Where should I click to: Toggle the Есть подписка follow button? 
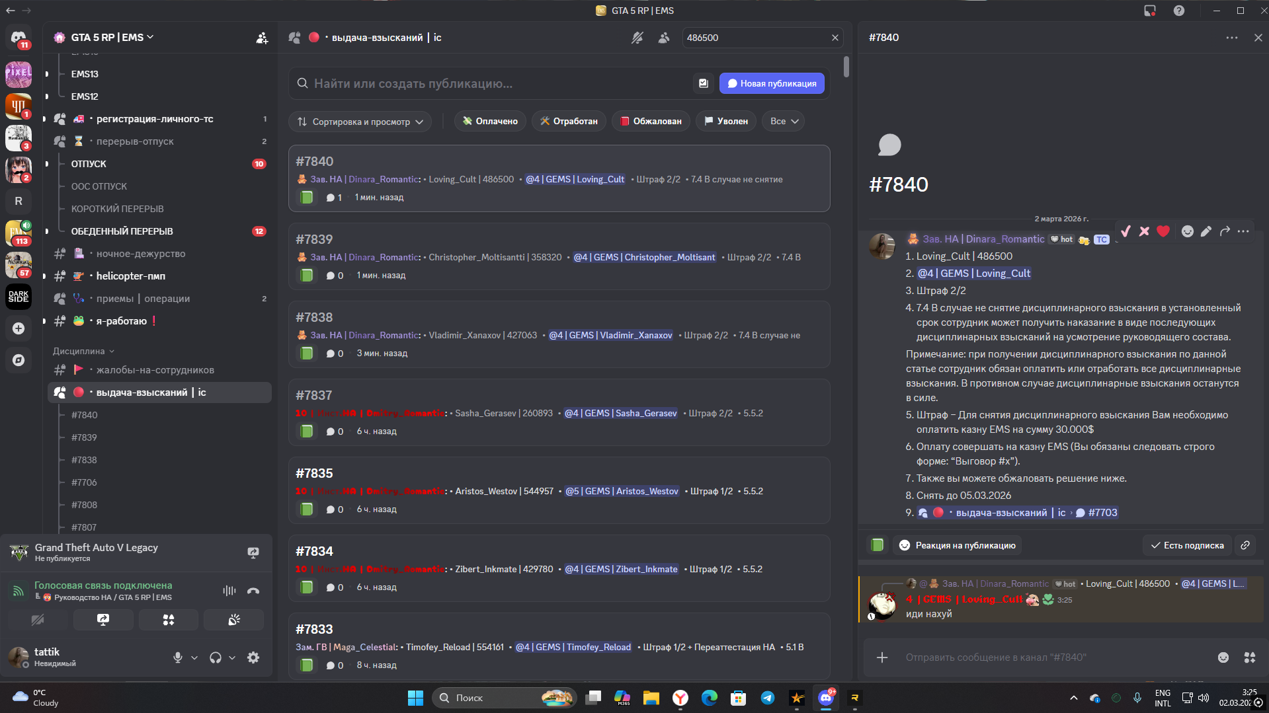[1188, 545]
